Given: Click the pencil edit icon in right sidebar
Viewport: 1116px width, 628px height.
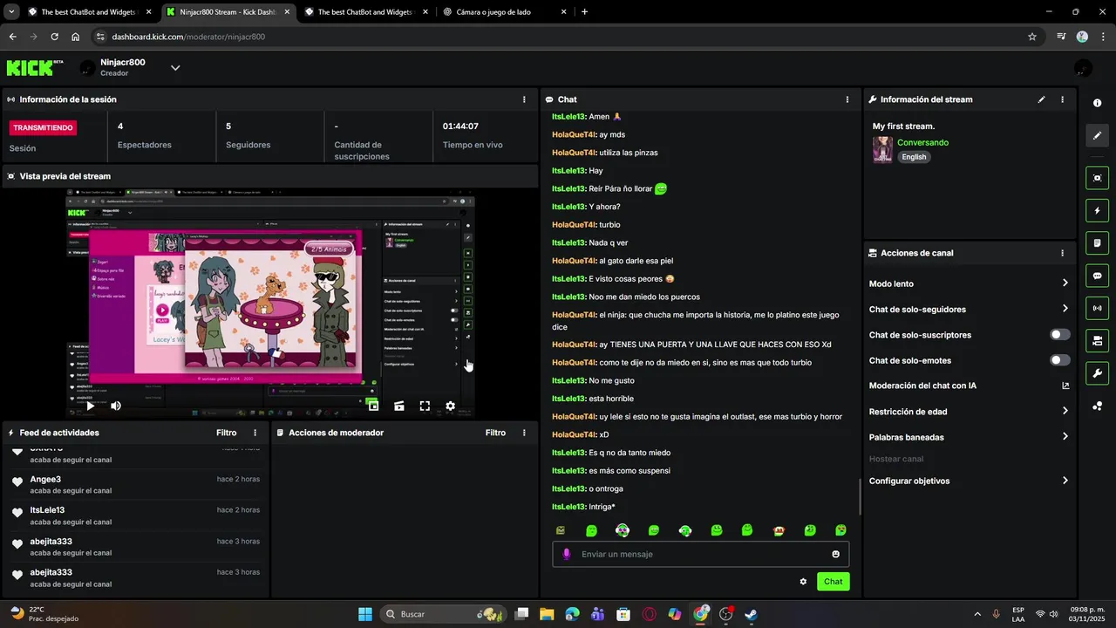Looking at the screenshot, I should (1097, 135).
